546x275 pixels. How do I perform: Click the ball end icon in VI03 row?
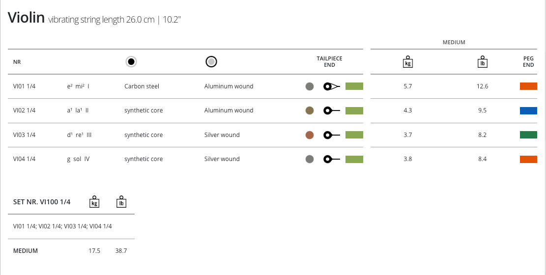(x=331, y=135)
